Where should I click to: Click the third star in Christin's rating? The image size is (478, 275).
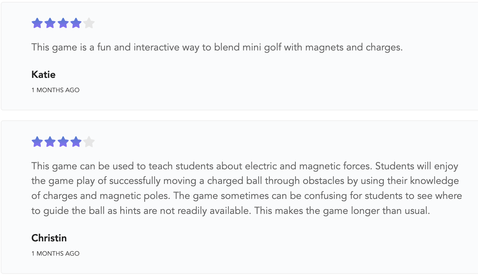[x=63, y=142]
